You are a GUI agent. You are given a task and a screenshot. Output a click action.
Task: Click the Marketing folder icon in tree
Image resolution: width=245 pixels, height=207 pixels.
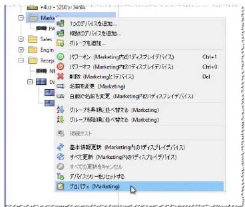click(33, 18)
